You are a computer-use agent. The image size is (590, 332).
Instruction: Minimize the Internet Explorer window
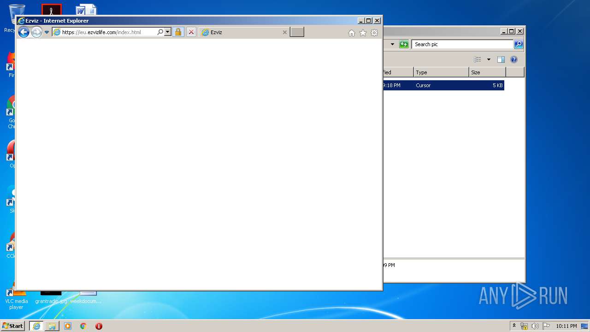tap(361, 20)
